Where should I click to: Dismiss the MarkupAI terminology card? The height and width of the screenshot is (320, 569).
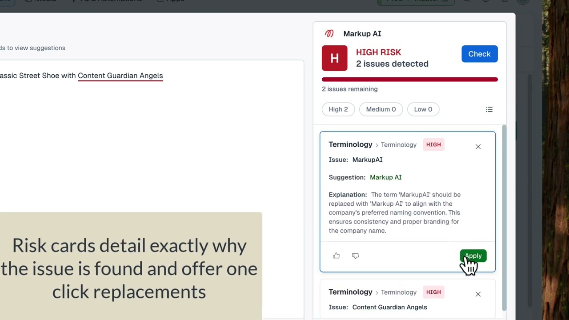(478, 146)
